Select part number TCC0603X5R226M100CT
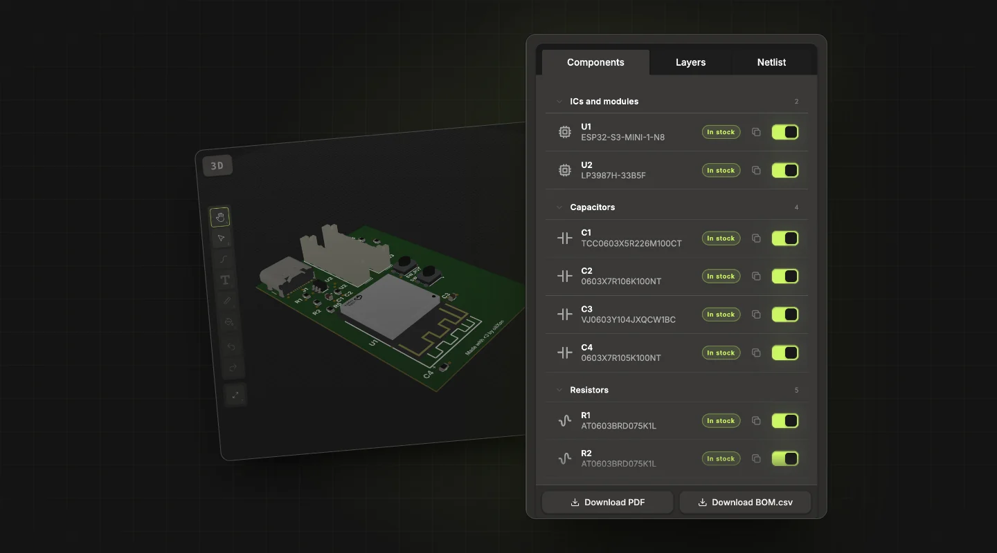This screenshot has width=997, height=553. tap(631, 243)
